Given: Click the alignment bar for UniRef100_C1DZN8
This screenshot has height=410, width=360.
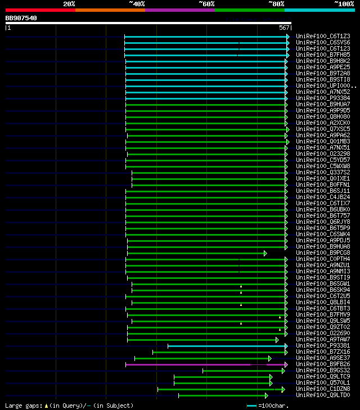Looking at the screenshot, I should [219, 389].
